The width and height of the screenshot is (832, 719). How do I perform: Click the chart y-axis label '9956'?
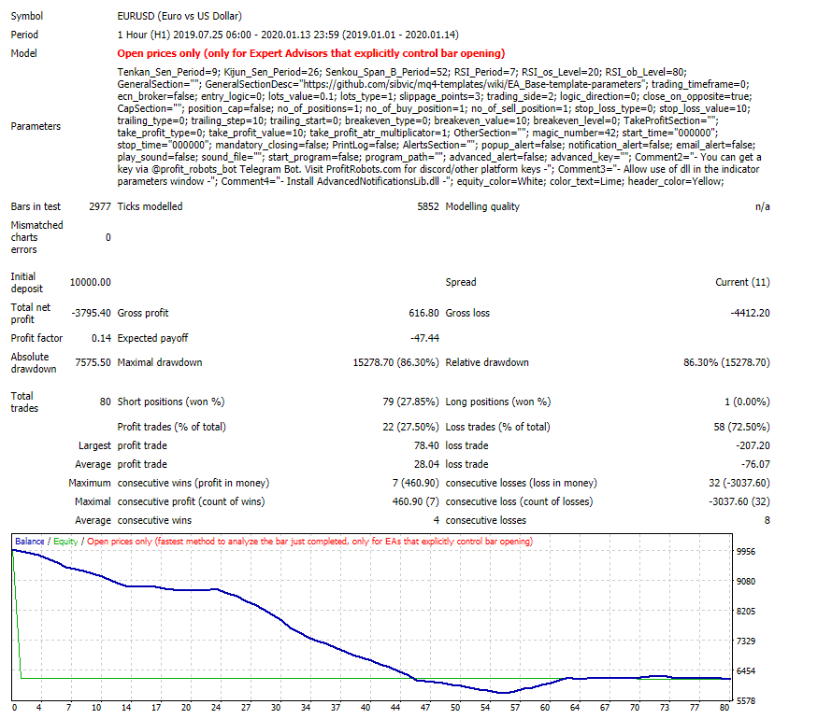[745, 551]
